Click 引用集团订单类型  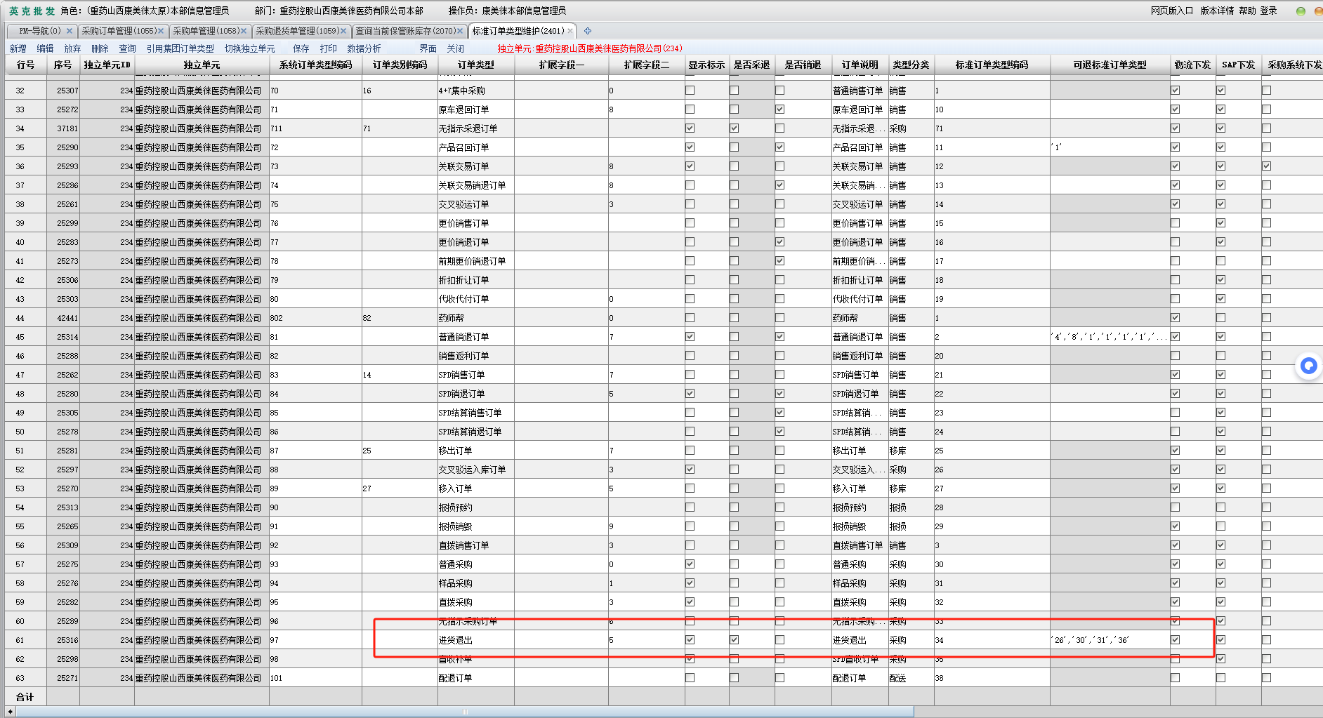[x=180, y=48]
